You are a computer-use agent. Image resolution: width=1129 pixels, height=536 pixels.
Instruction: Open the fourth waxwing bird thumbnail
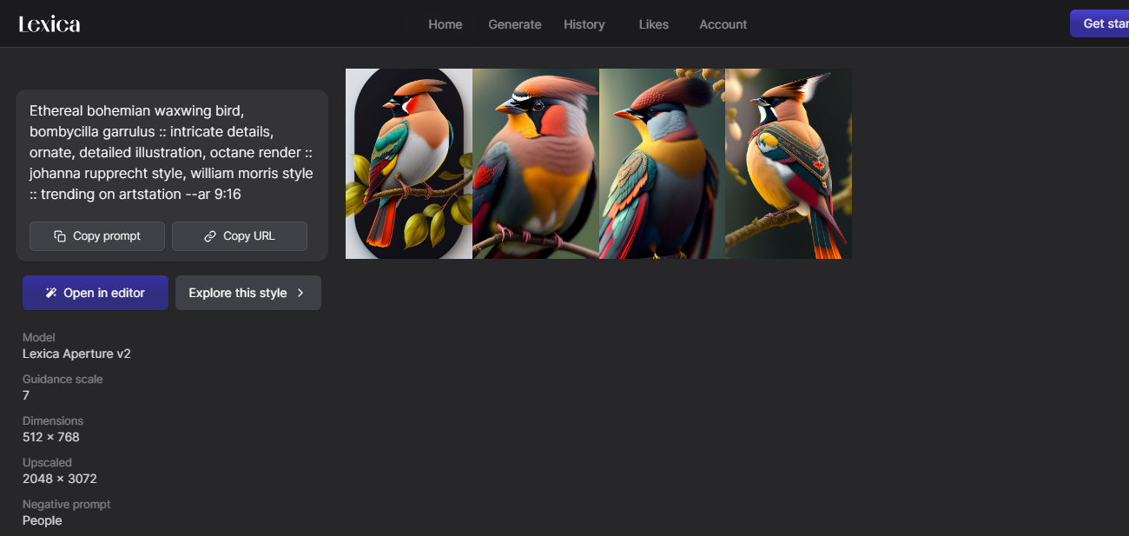(789, 163)
